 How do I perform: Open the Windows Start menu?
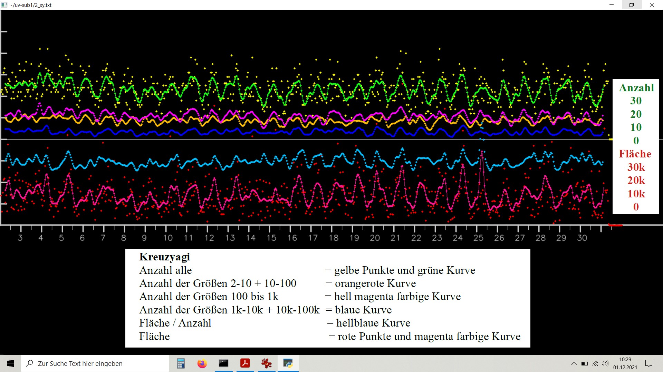point(10,363)
